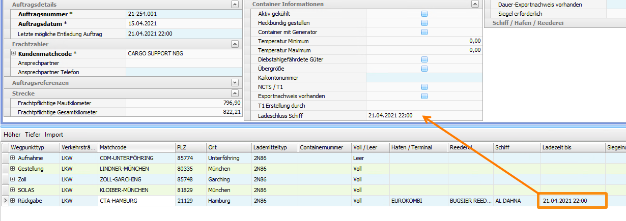Check the NCTS / T1 box
626x221 pixels.
point(424,87)
